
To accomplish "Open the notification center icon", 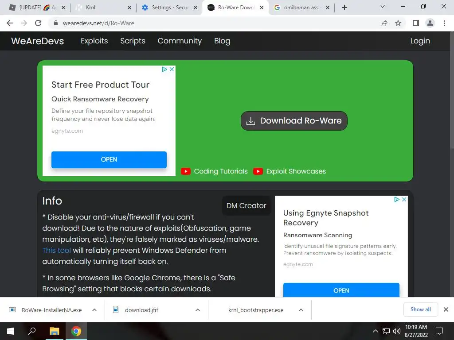I will [439, 331].
